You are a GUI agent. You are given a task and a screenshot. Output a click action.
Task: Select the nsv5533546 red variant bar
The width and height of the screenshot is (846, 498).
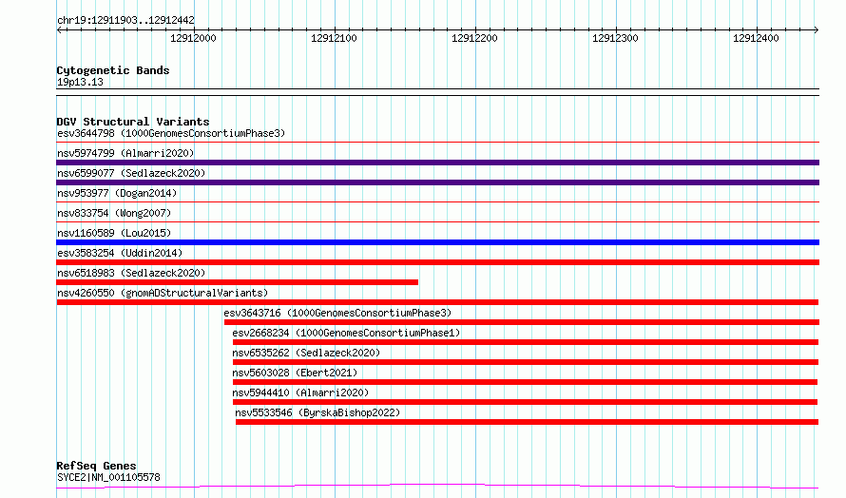(x=528, y=422)
